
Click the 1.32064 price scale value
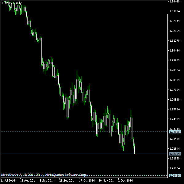174,31
